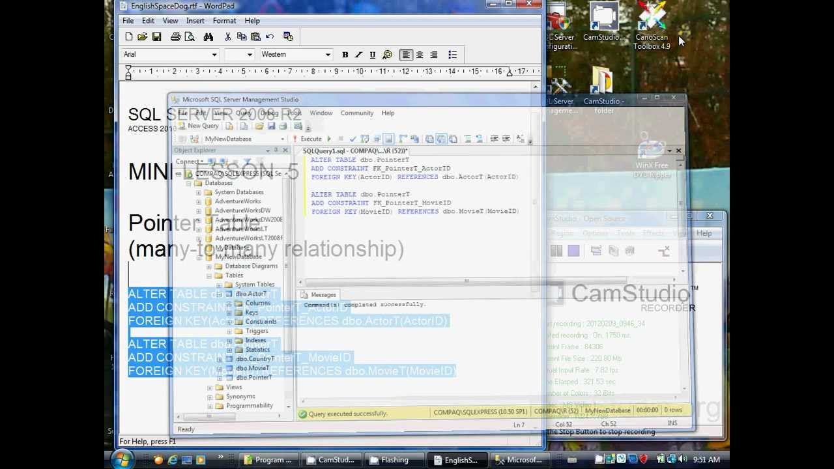Expand Programmability folder
This screenshot has width=834, height=469.
pos(210,406)
